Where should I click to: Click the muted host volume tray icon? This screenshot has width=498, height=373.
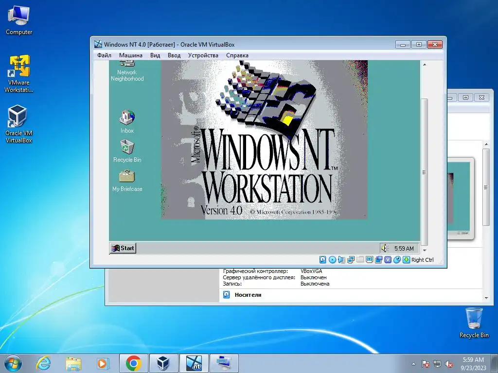(449, 364)
